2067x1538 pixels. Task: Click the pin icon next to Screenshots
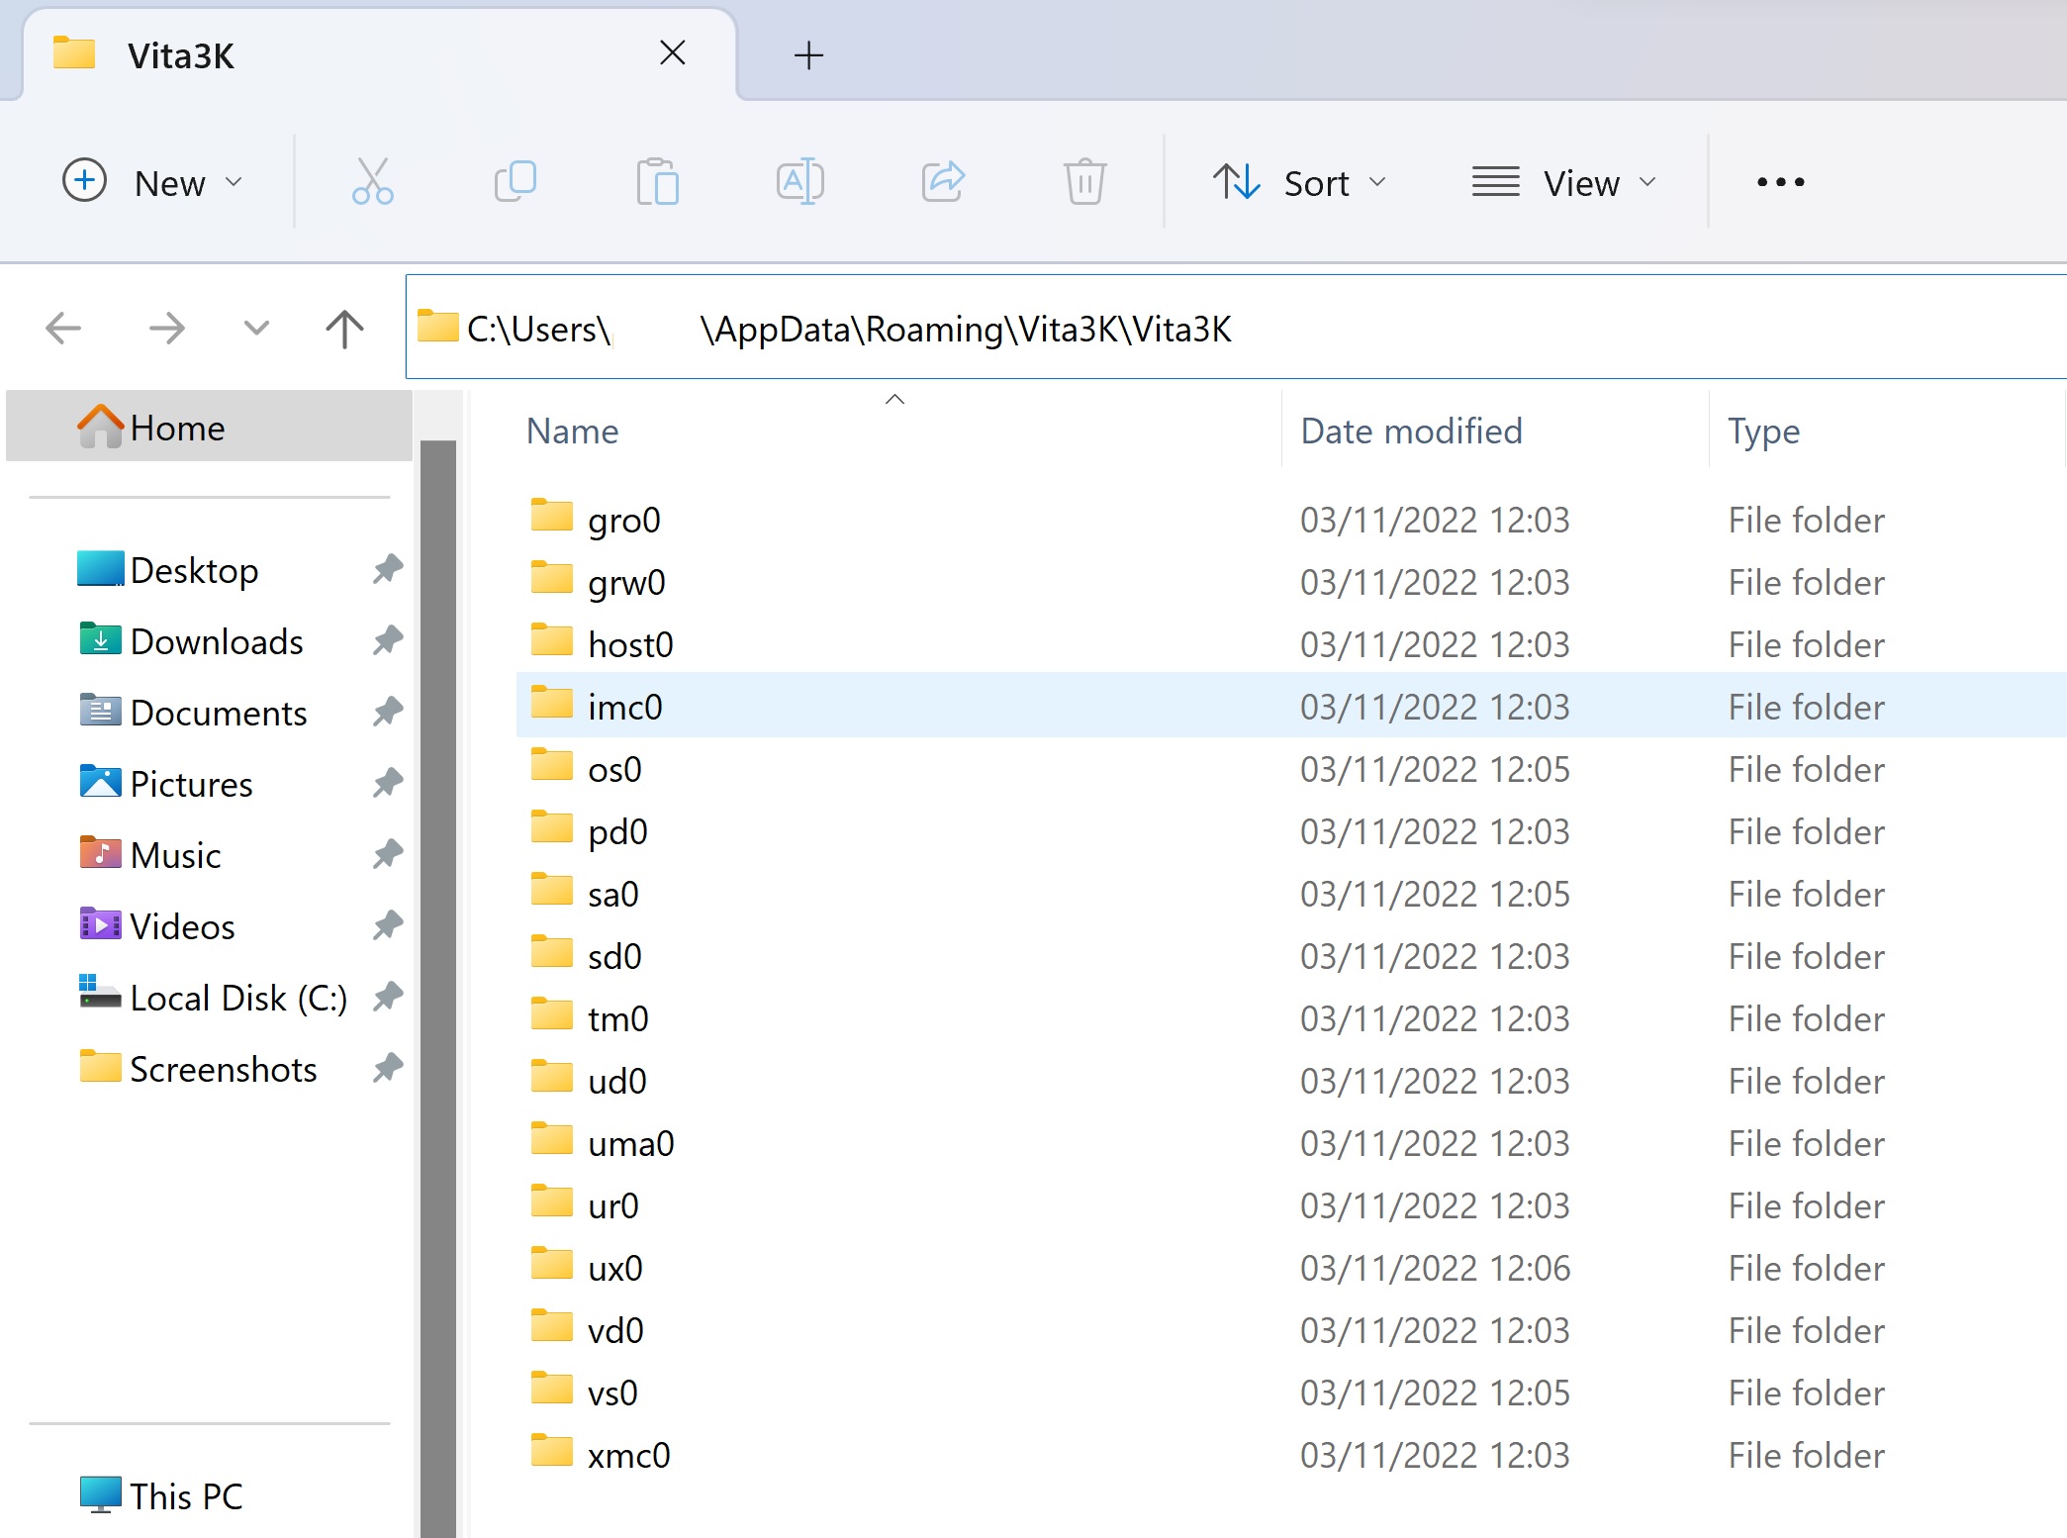[388, 1068]
